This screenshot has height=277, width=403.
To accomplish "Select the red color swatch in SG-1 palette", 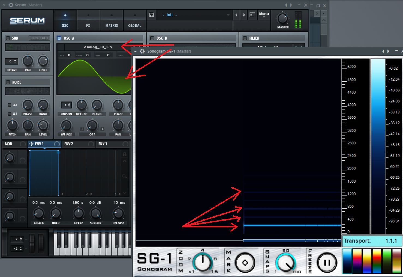I will (357, 262).
